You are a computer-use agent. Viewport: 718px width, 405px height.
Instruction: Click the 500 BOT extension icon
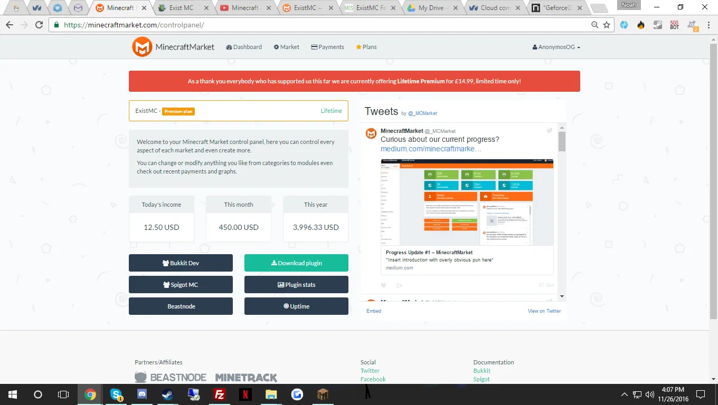point(674,25)
